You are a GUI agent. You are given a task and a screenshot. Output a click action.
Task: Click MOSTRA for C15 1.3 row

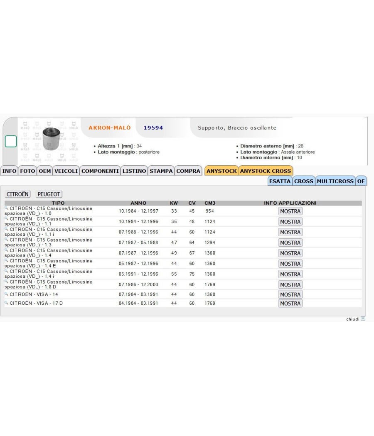tap(290, 243)
